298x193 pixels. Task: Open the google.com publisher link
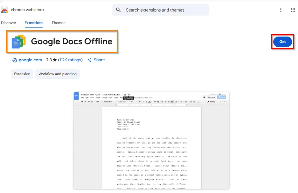[30, 60]
